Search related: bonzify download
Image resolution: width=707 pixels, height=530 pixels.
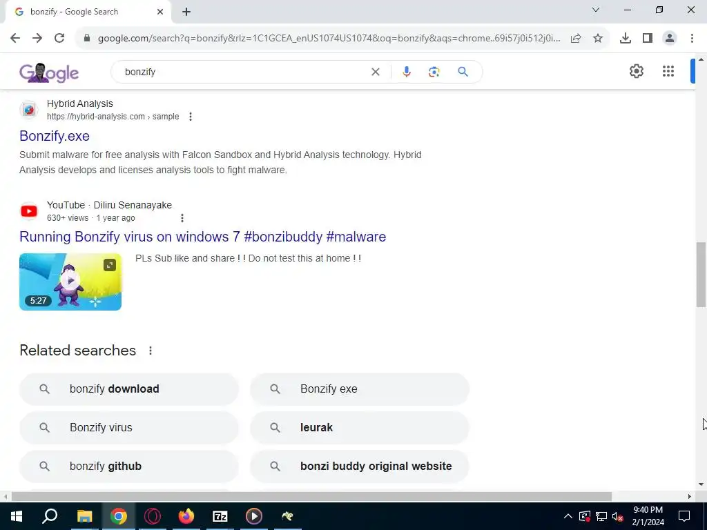point(129,389)
